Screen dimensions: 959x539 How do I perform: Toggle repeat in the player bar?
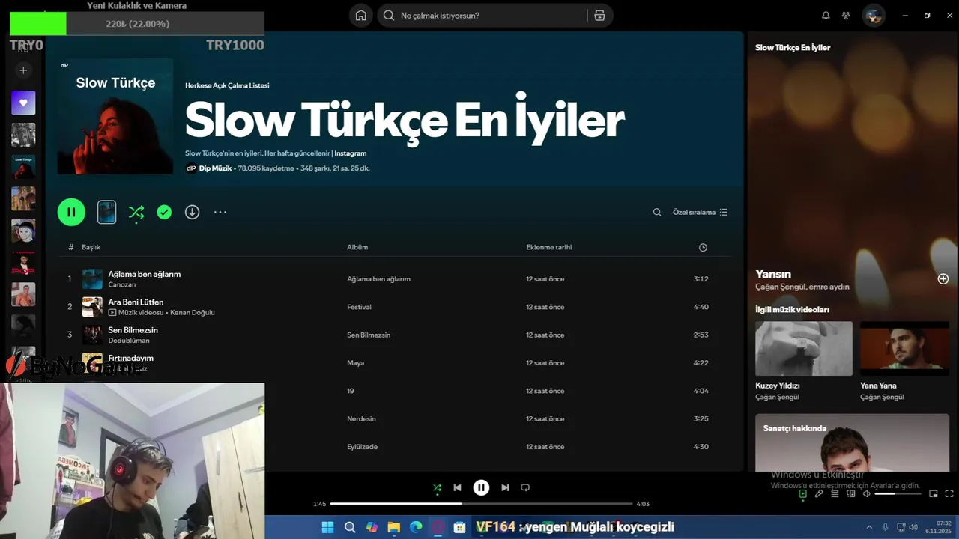[525, 487]
